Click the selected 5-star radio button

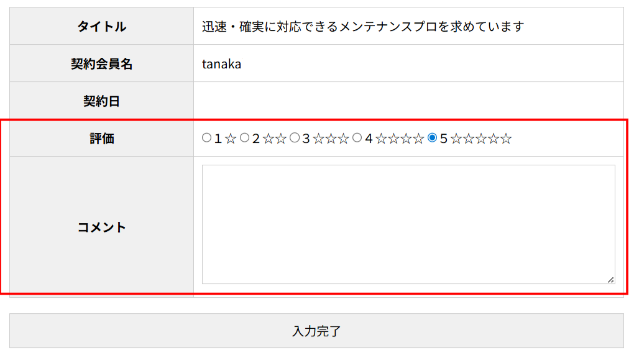pos(433,138)
